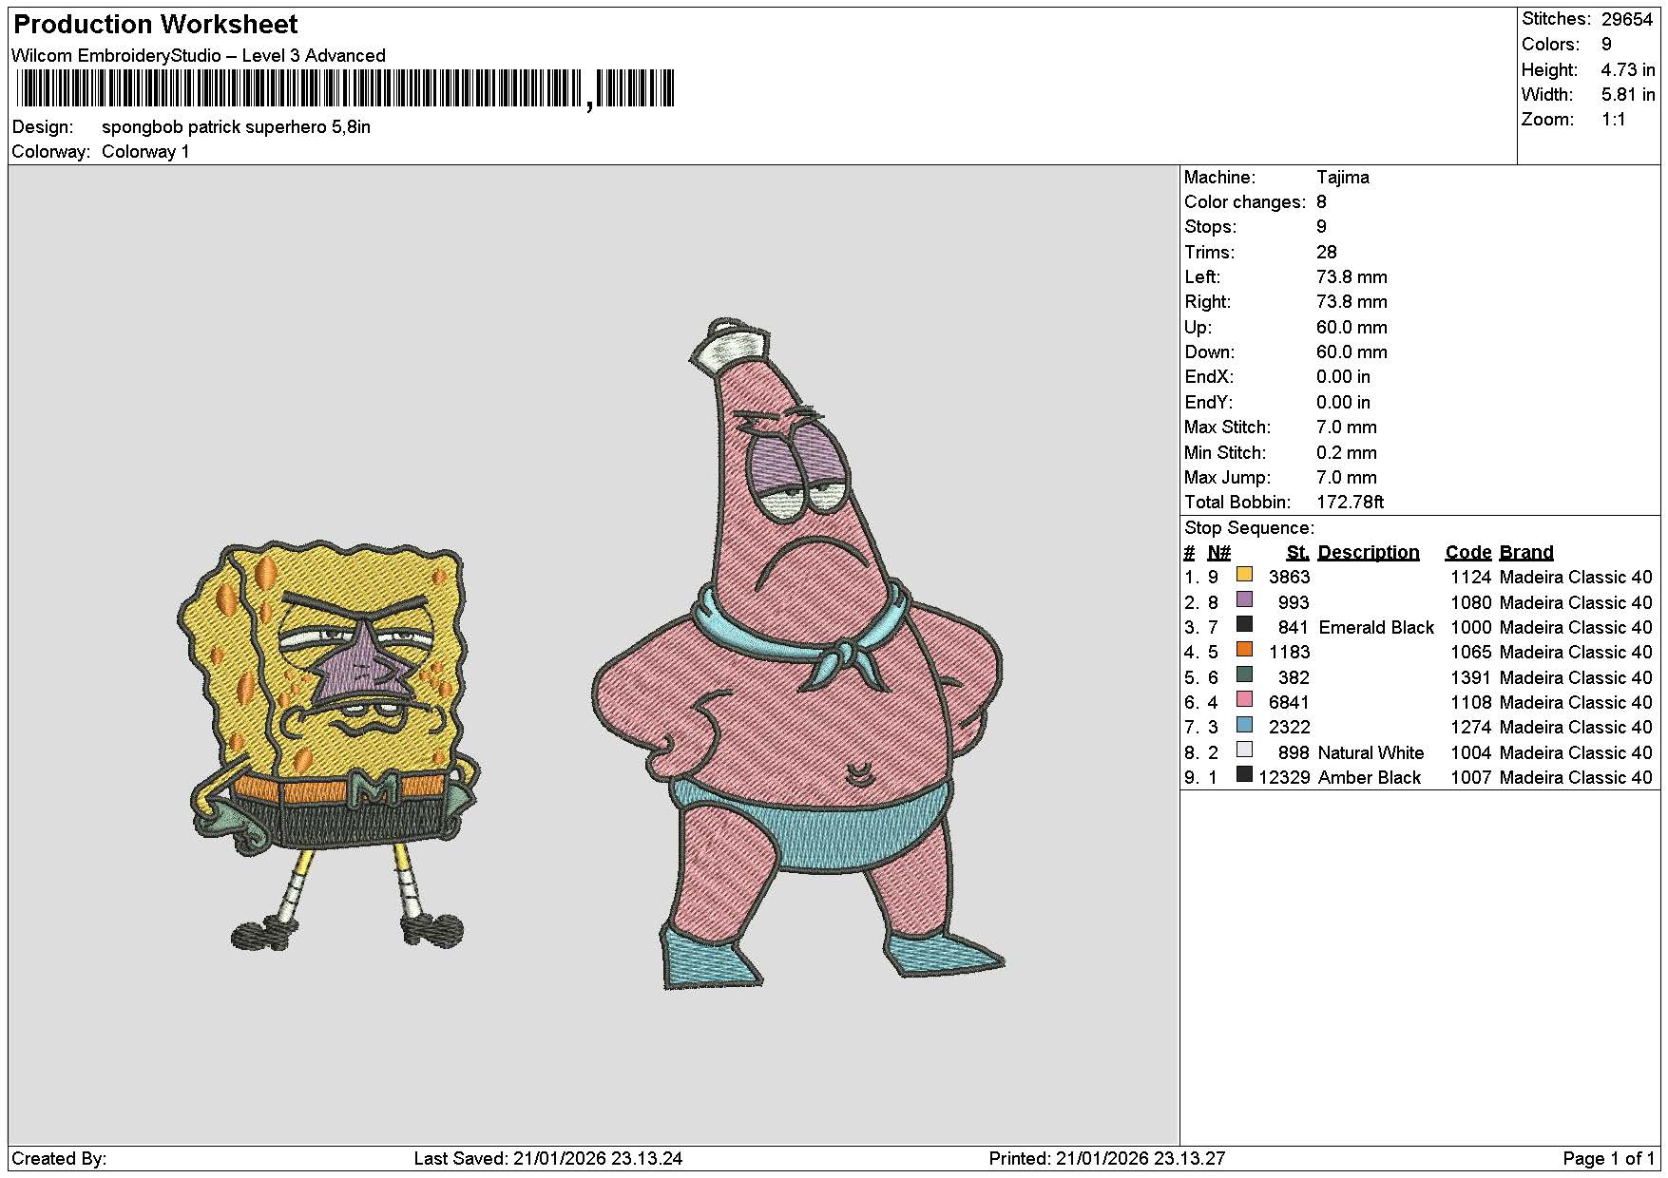The image size is (1668, 1178).
Task: Click the dark green swatch for code 1391
Action: 1244,674
